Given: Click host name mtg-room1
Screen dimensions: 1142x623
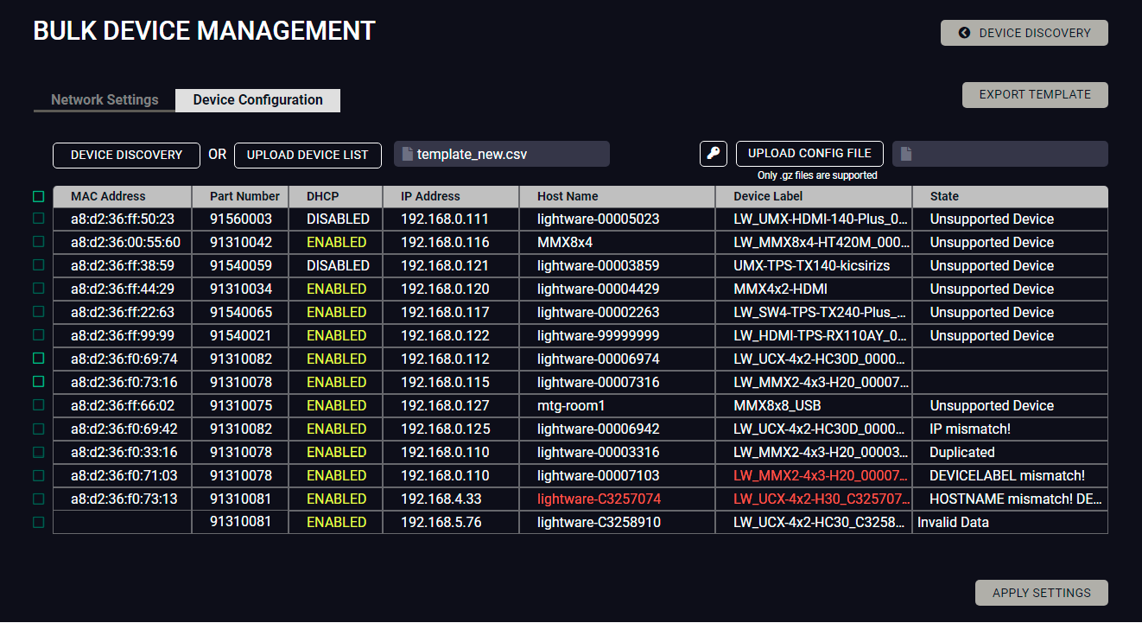Looking at the screenshot, I should [x=571, y=406].
